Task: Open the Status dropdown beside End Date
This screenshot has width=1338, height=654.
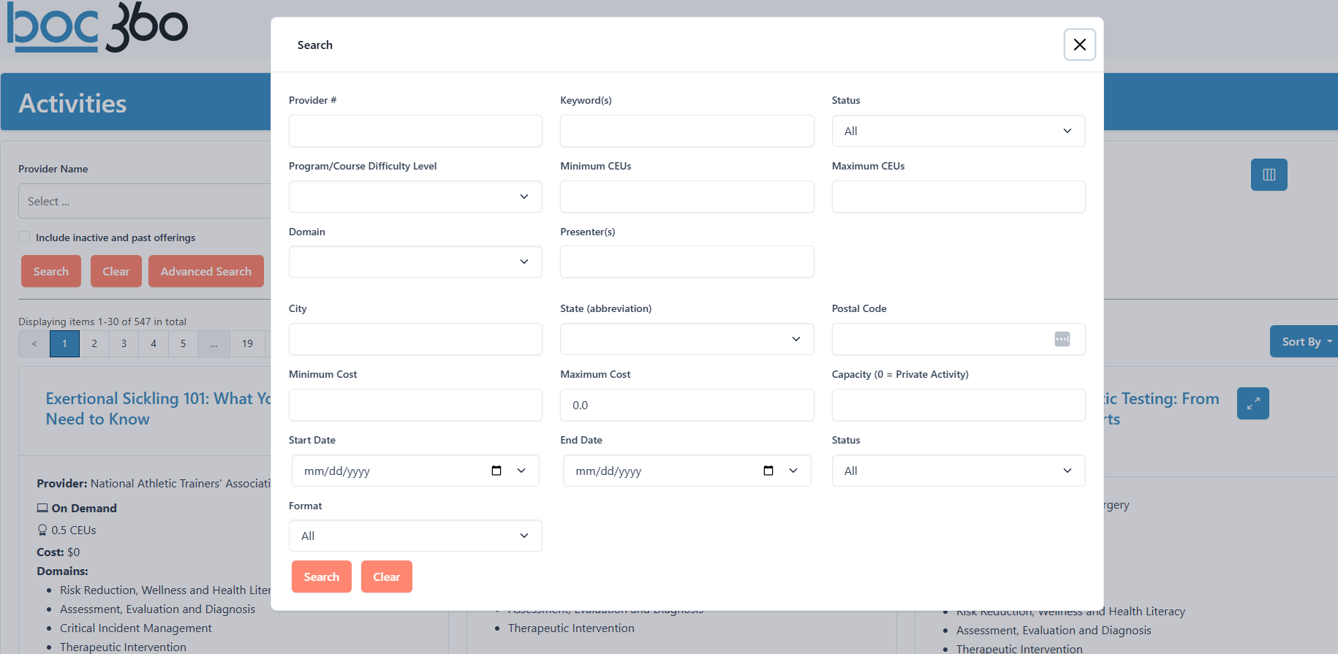Action: point(958,471)
